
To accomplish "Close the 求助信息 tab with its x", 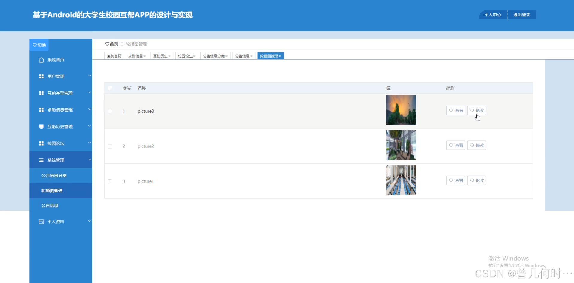I will tap(145, 56).
